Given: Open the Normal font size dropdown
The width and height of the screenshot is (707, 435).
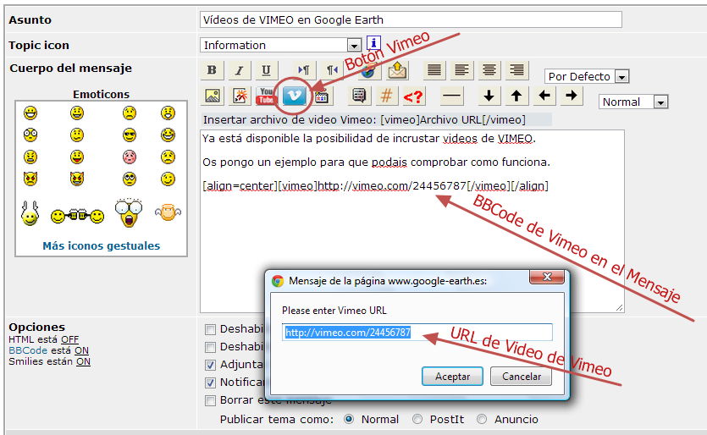Looking at the screenshot, I should click(660, 102).
